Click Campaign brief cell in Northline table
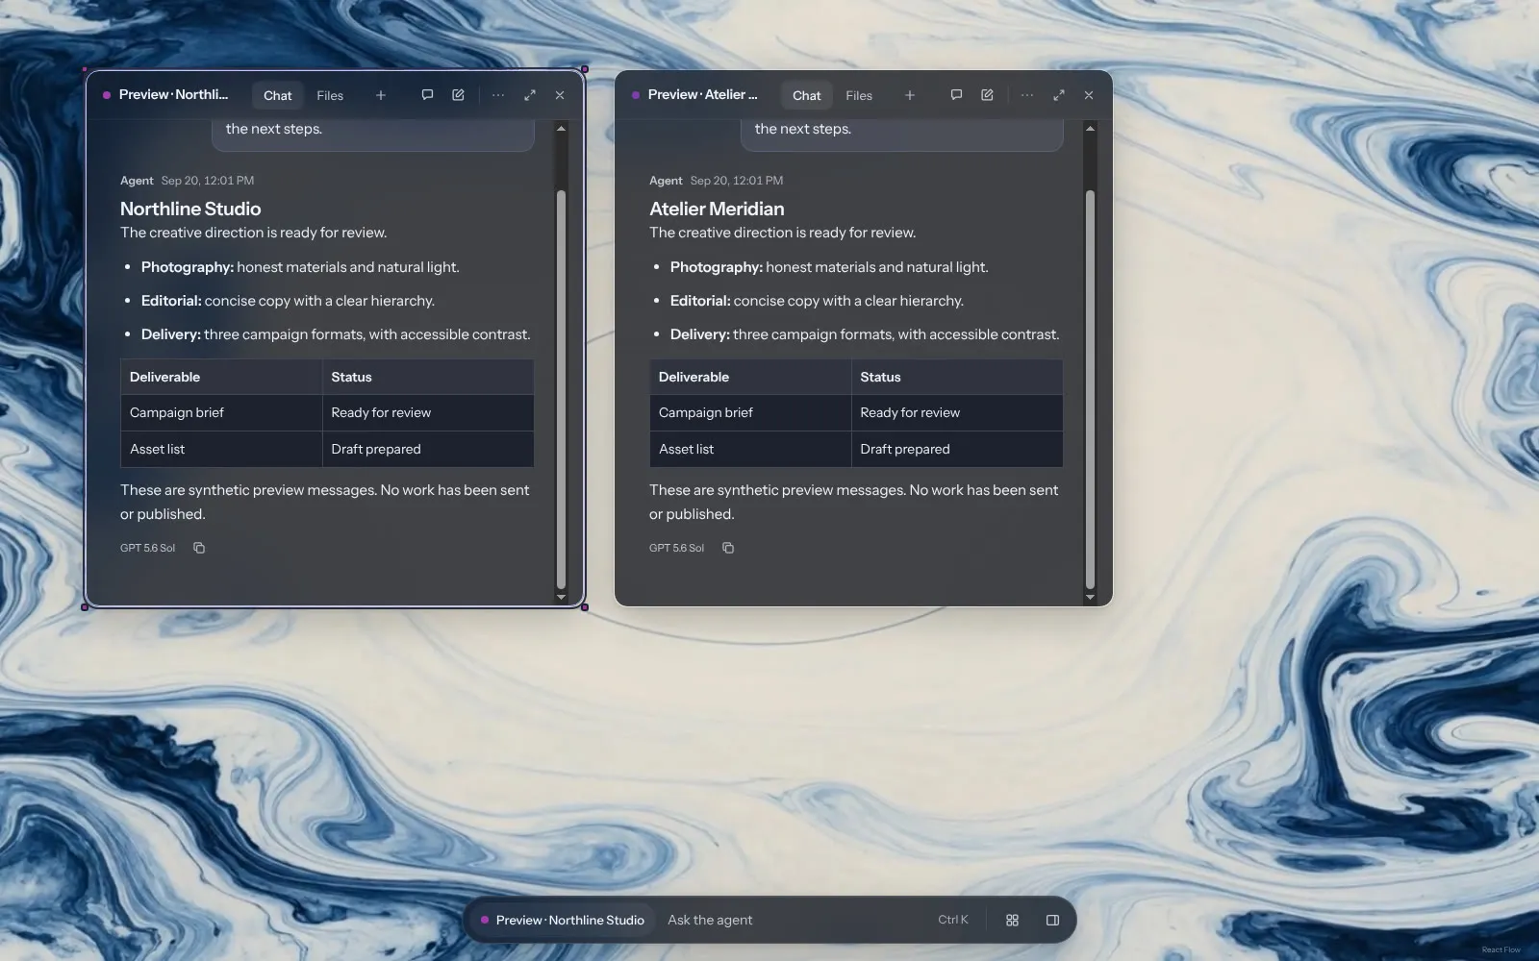Screen dimensions: 1539x961 pos(221,412)
